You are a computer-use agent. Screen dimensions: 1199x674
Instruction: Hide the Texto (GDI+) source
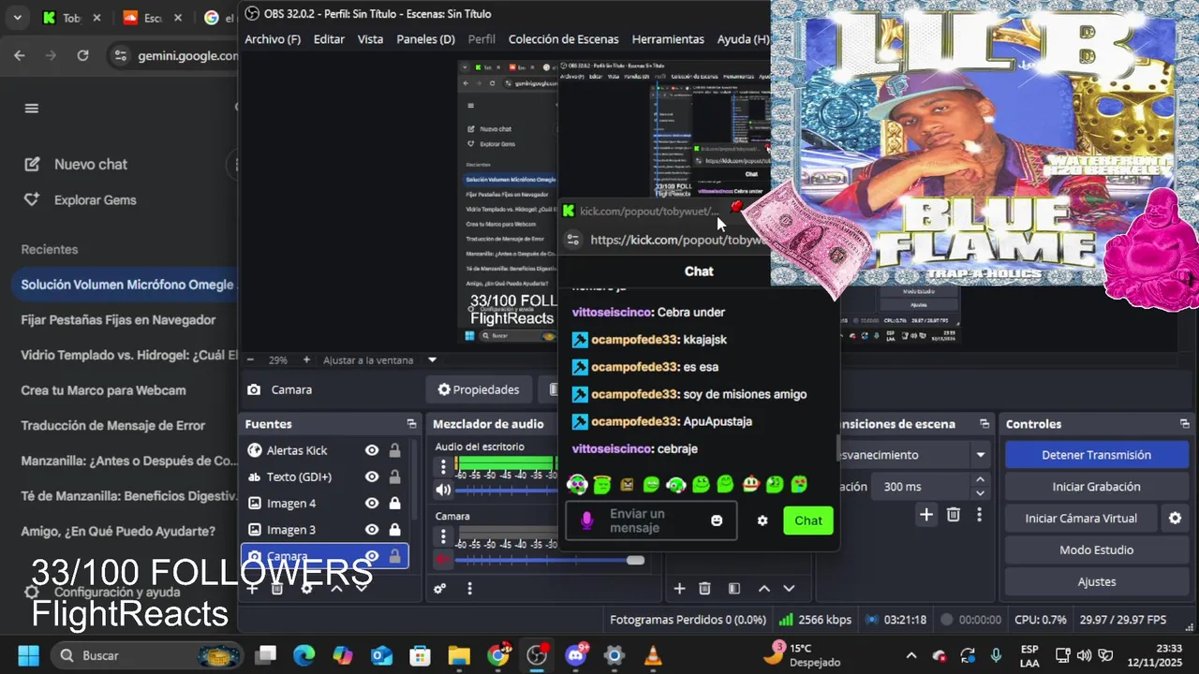coord(372,476)
